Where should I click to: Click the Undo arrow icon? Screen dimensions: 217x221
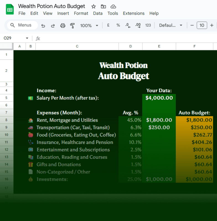(43, 25)
